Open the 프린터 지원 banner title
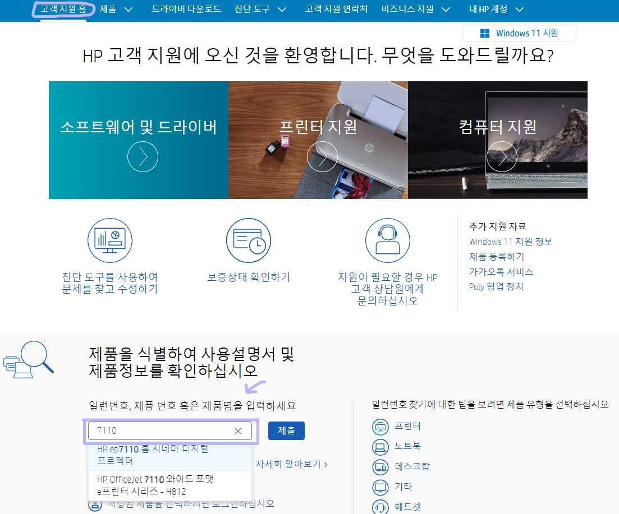This screenshot has height=514, width=619. click(318, 127)
